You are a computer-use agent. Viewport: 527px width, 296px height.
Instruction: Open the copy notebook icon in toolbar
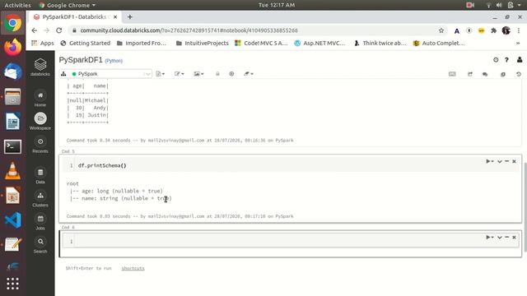pos(503,74)
